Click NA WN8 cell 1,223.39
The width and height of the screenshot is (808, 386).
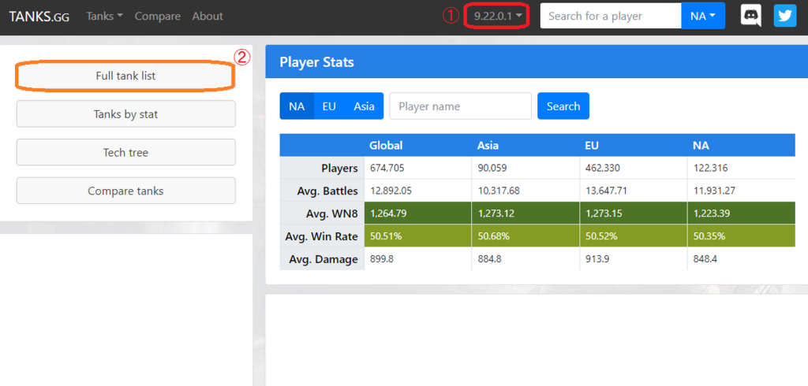pyautogui.click(x=742, y=213)
